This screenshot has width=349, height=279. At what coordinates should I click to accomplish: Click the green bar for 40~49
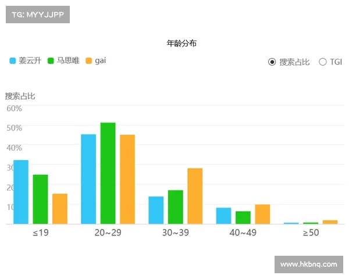(x=243, y=217)
